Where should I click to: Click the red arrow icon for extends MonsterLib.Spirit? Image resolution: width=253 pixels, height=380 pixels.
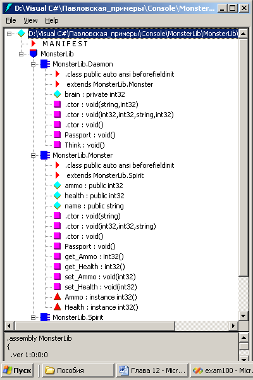point(58,175)
